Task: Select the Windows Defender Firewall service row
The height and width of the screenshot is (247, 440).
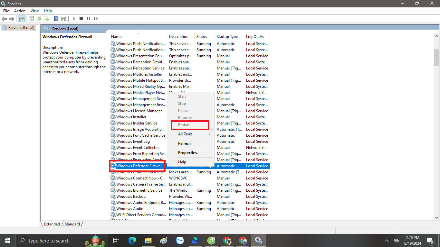Action: [190, 166]
